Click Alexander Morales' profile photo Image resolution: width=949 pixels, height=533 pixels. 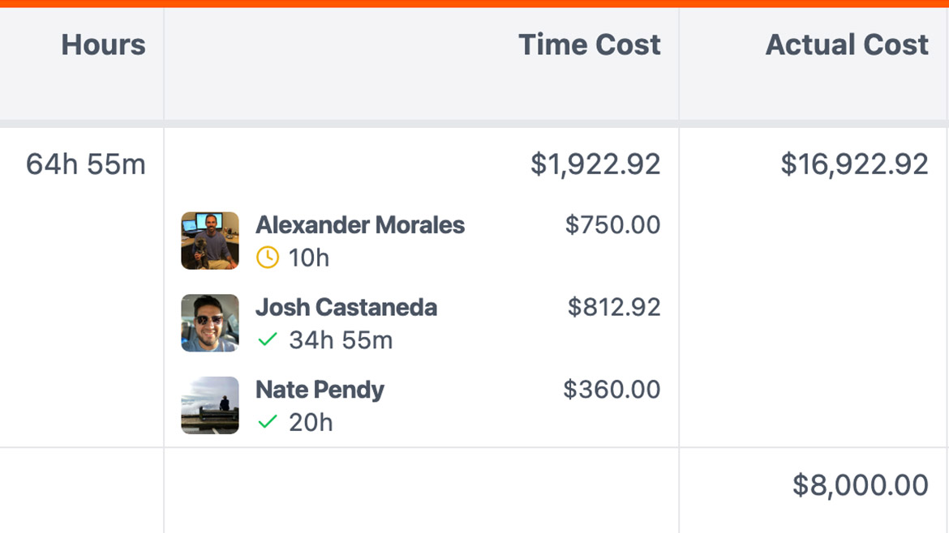[x=210, y=241]
